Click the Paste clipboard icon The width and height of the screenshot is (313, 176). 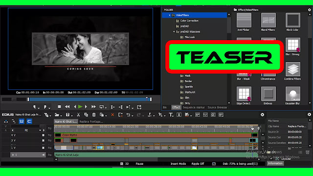pyautogui.click(x=94, y=115)
